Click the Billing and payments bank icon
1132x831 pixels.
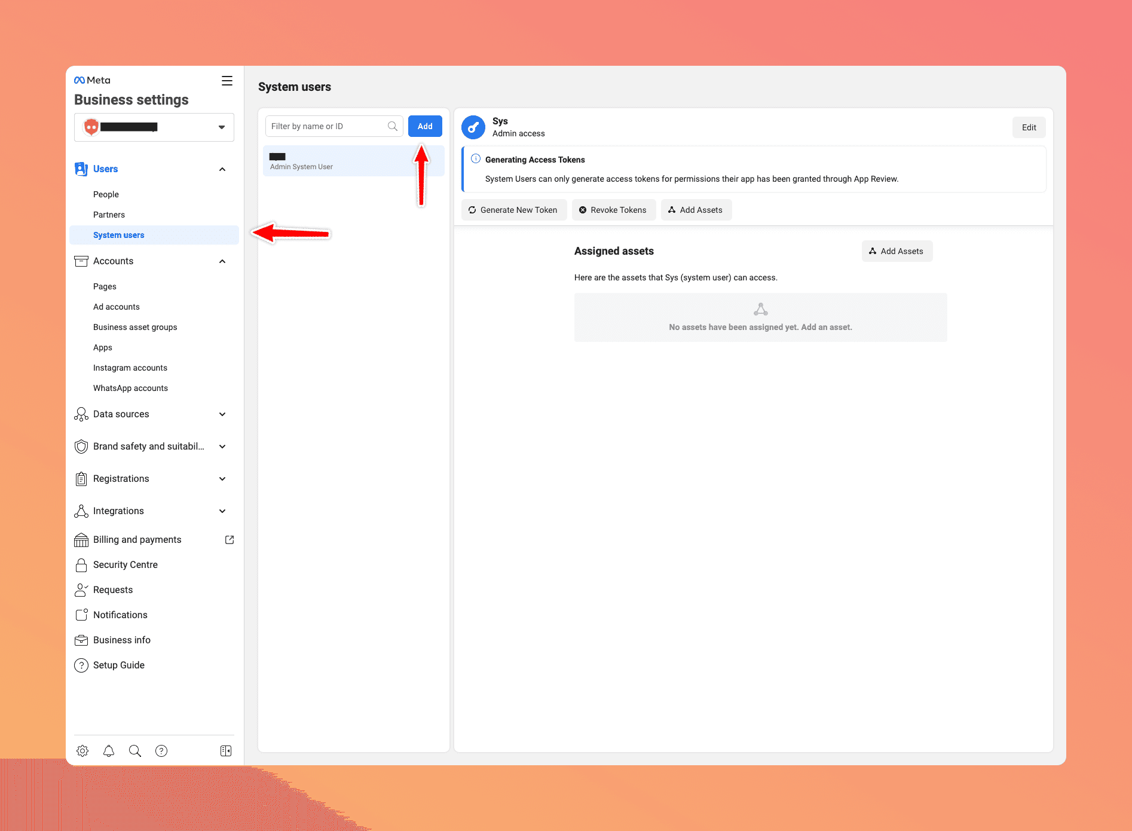point(81,540)
